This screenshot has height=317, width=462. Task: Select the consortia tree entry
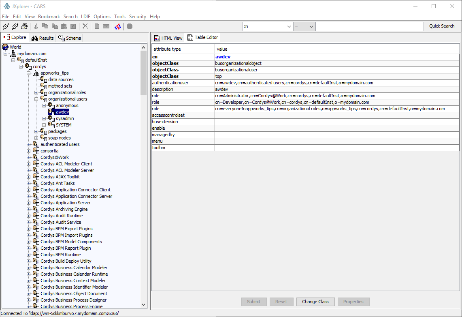point(49,151)
